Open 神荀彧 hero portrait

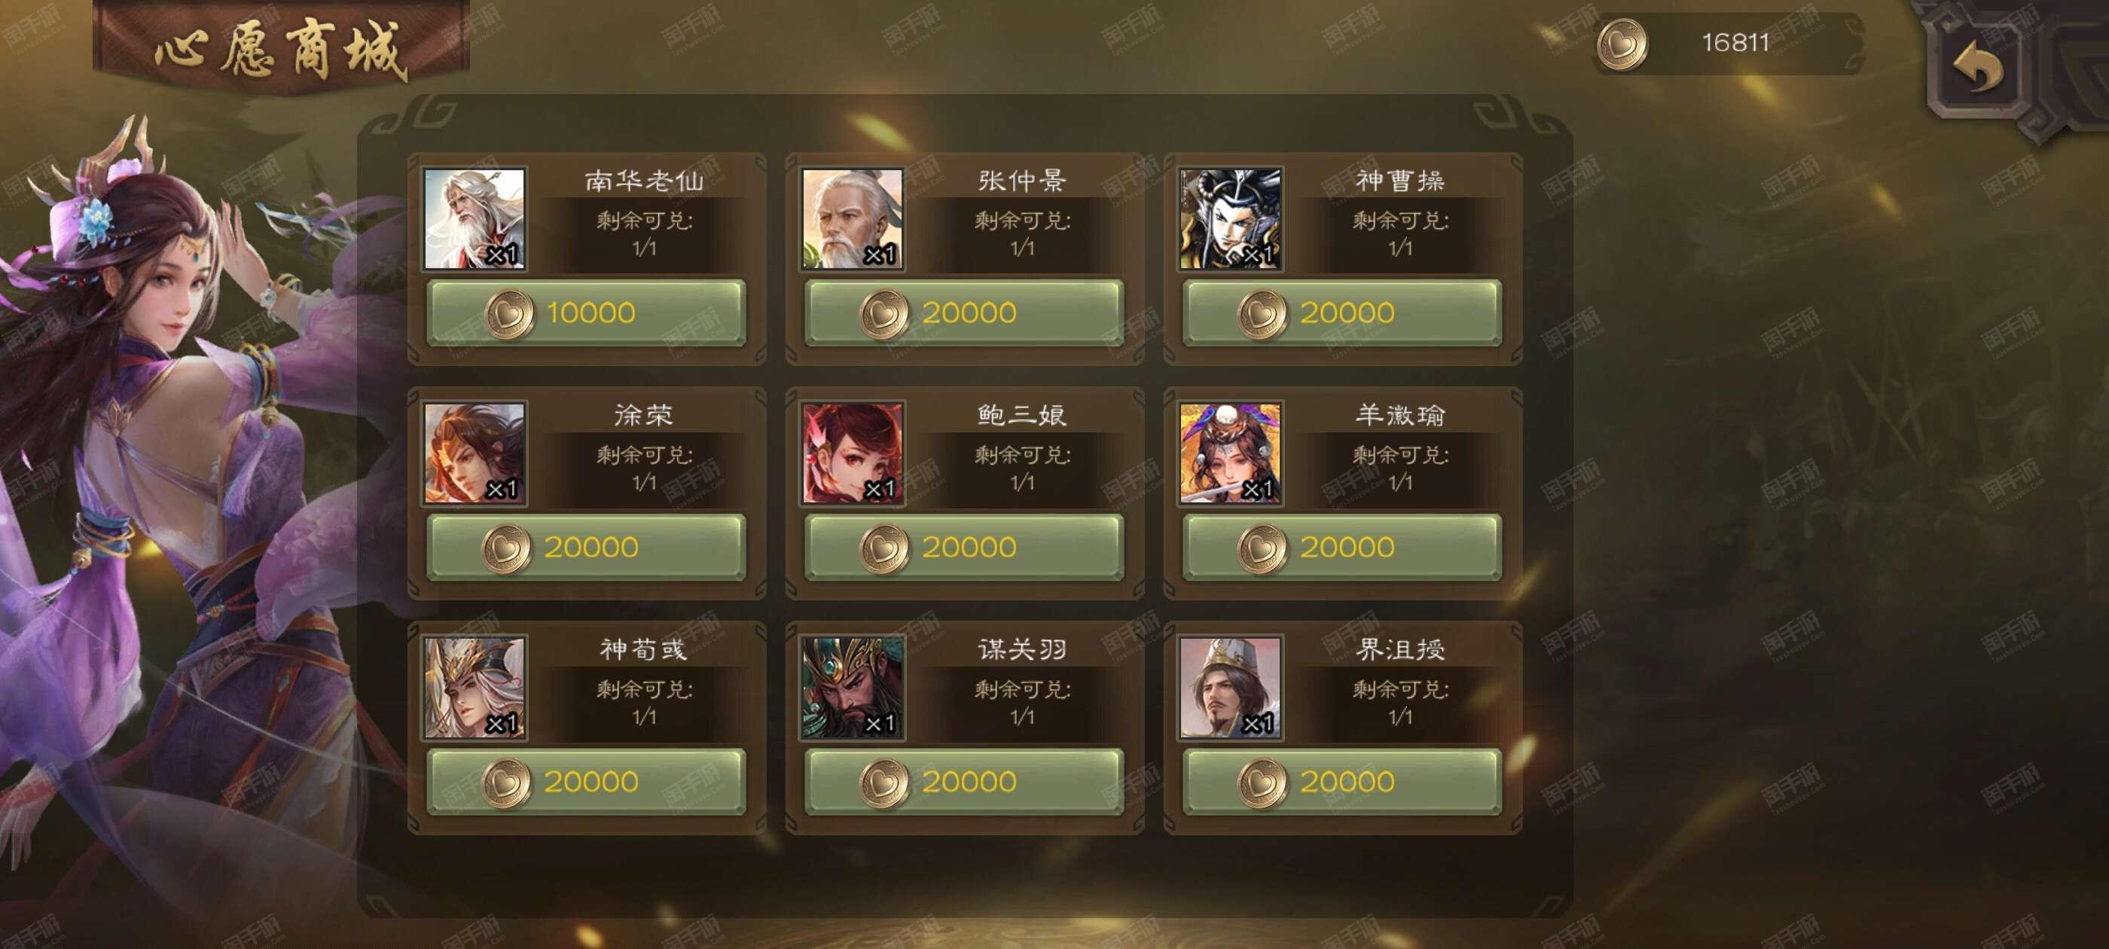point(474,688)
